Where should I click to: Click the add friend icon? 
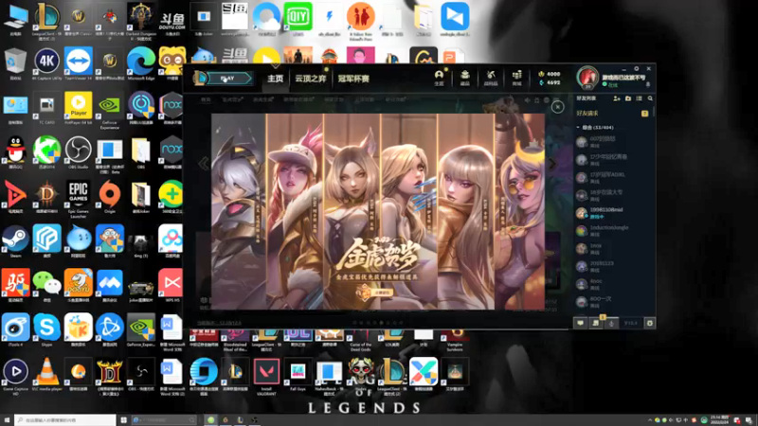pyautogui.click(x=617, y=98)
